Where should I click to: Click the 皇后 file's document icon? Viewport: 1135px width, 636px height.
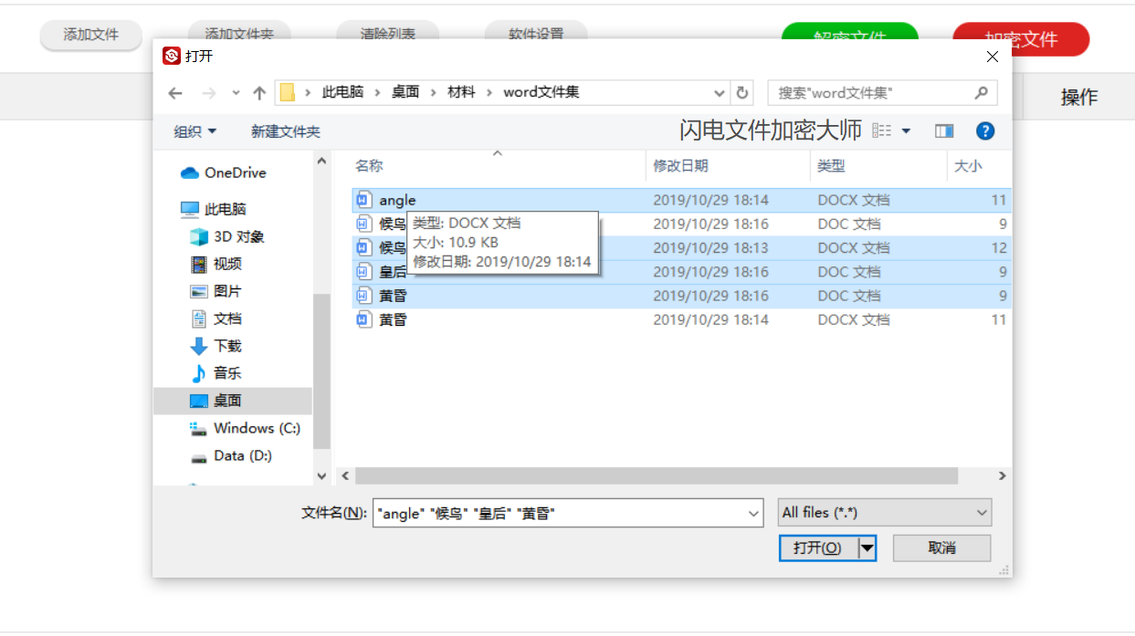(363, 272)
